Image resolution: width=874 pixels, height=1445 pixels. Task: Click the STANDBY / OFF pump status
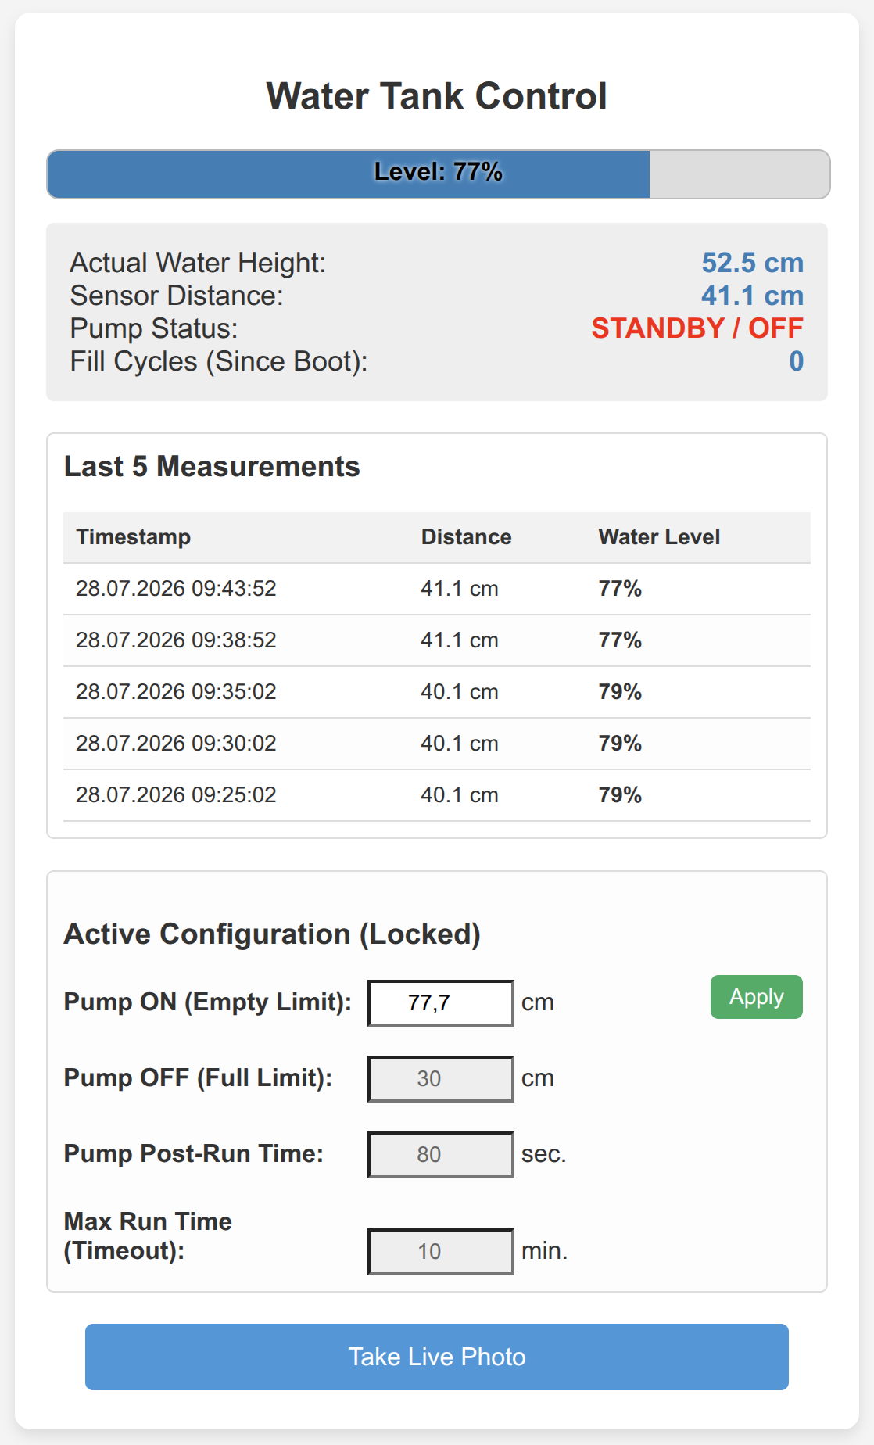697,328
